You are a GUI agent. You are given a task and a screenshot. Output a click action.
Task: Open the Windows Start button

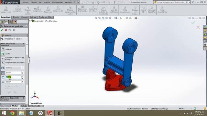(4, 113)
